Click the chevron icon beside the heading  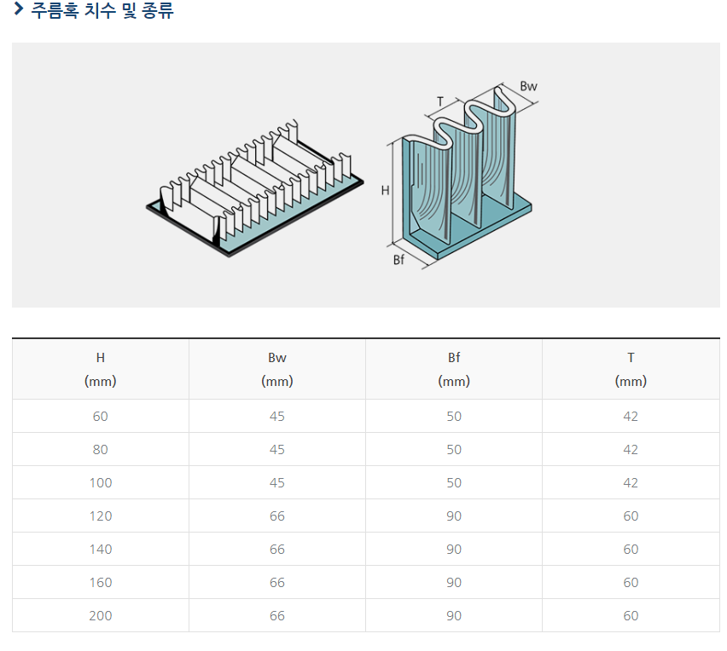point(18,10)
